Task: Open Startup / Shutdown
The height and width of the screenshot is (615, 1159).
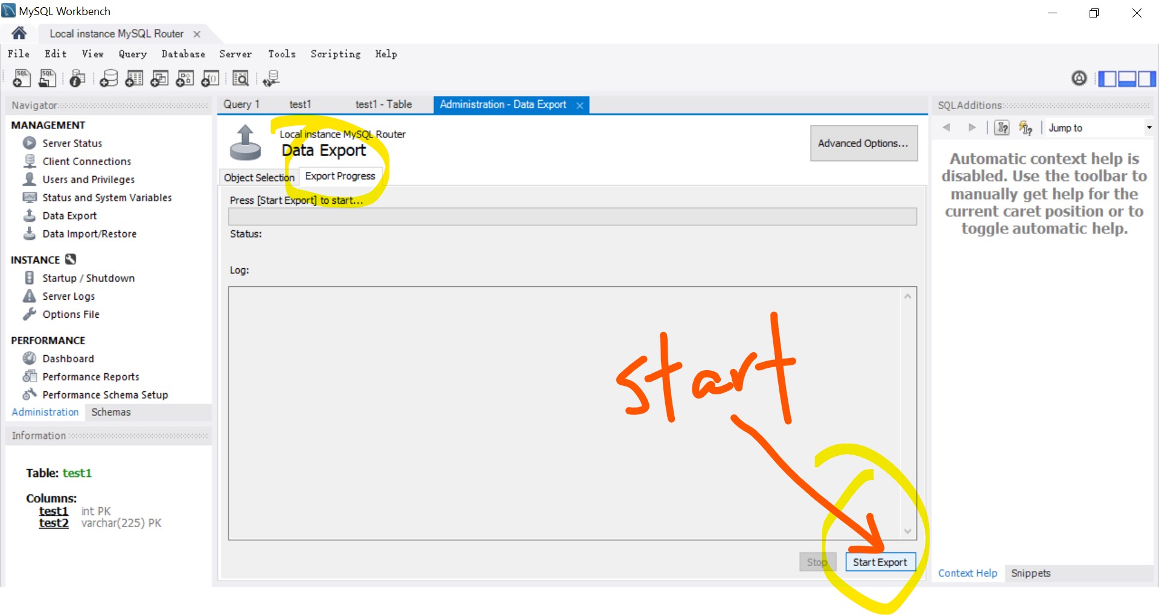Action: [88, 278]
